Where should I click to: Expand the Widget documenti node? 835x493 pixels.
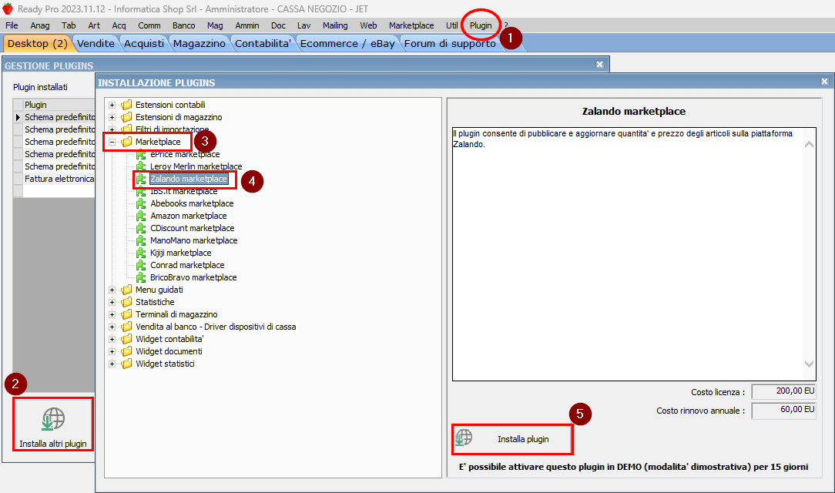pos(112,351)
